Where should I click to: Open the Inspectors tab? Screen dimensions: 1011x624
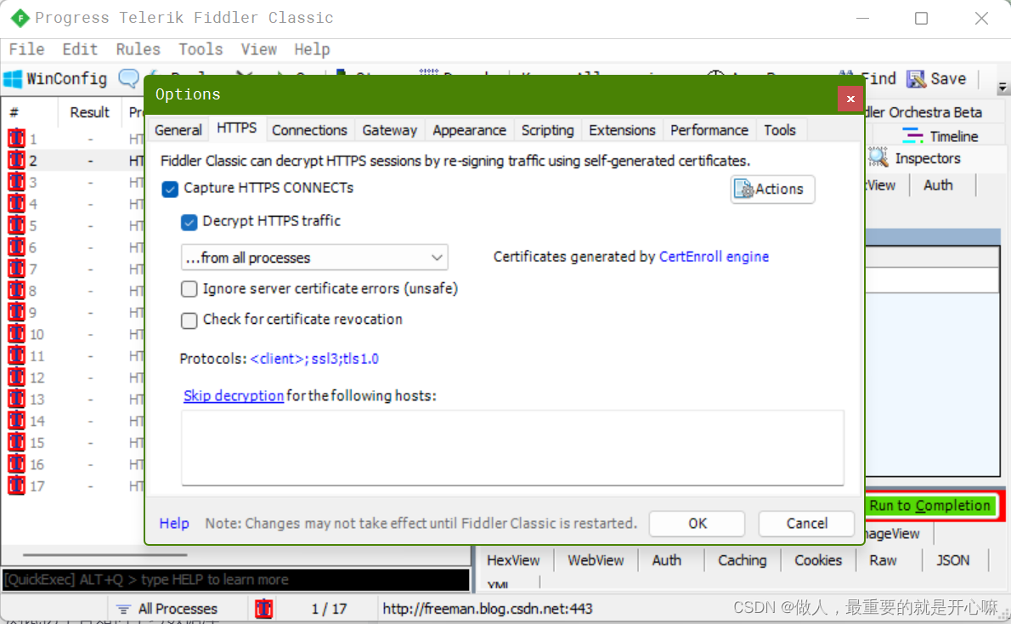pos(914,158)
